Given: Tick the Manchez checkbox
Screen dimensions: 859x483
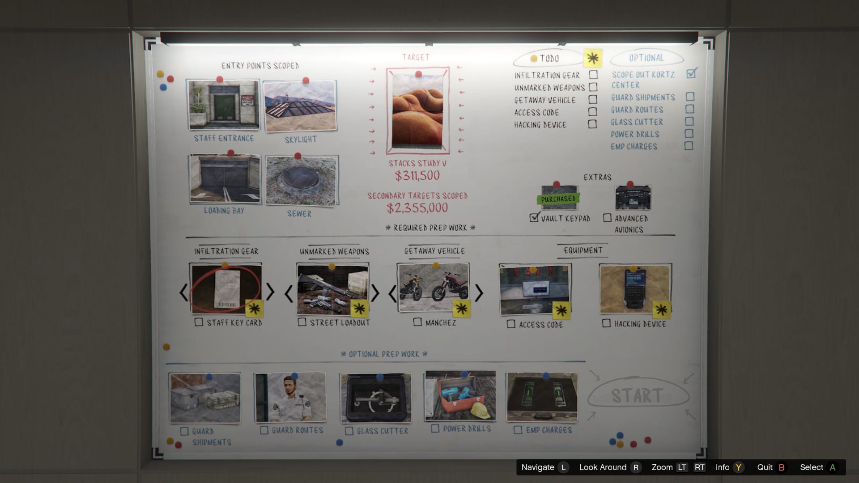Looking at the screenshot, I should 417,322.
